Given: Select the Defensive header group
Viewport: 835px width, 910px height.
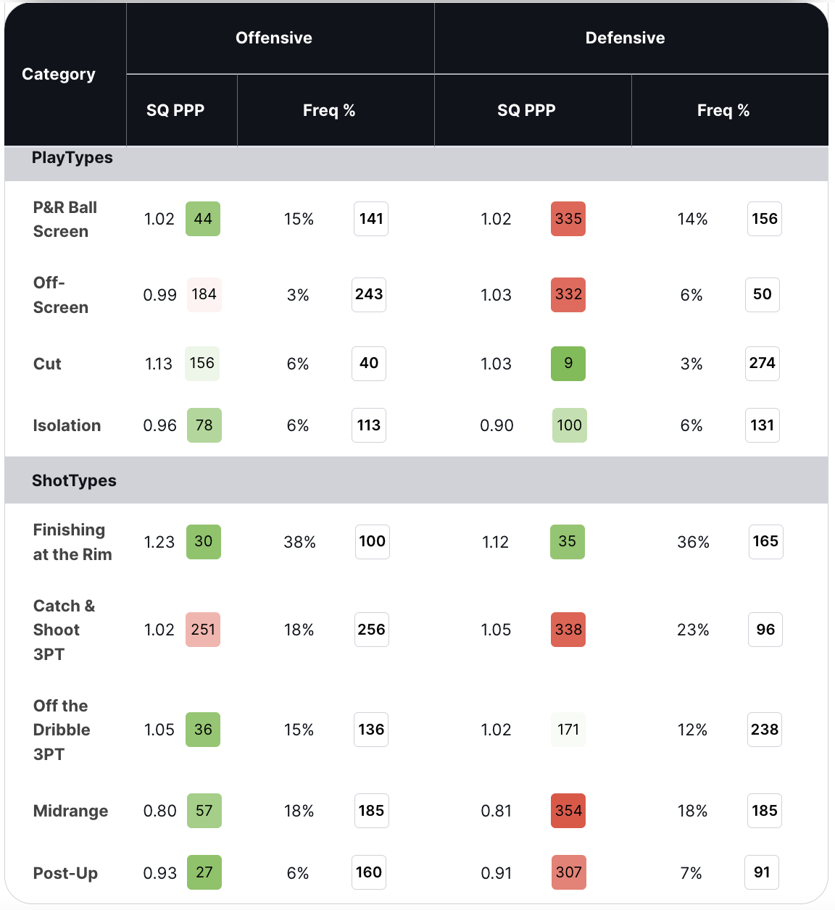Looking at the screenshot, I should click(x=625, y=38).
